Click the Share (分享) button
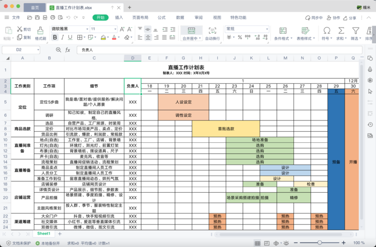376x247 pixels. [x=349, y=18]
